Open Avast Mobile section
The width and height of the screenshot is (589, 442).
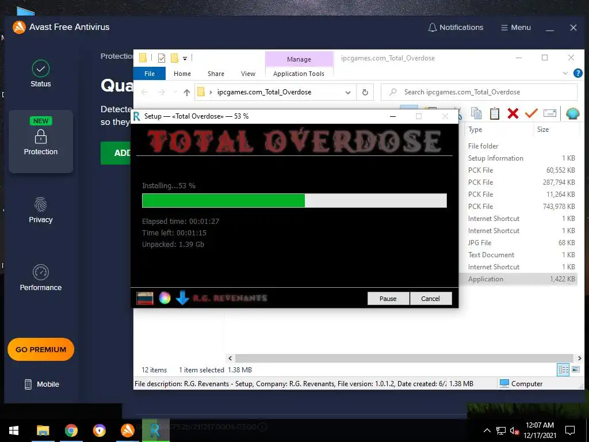pos(41,384)
